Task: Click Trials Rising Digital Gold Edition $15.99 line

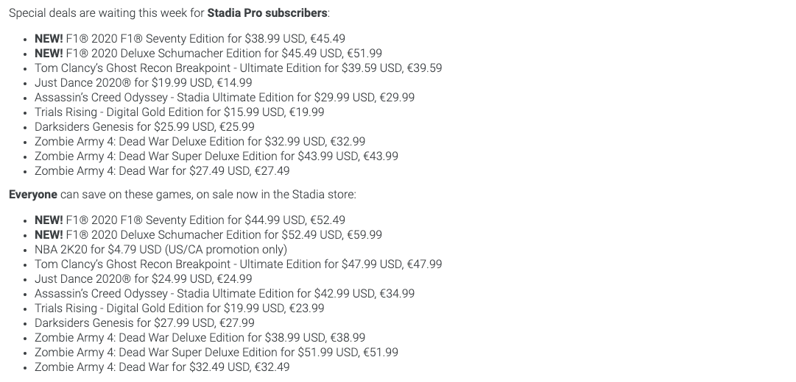Action: pyautogui.click(x=179, y=112)
